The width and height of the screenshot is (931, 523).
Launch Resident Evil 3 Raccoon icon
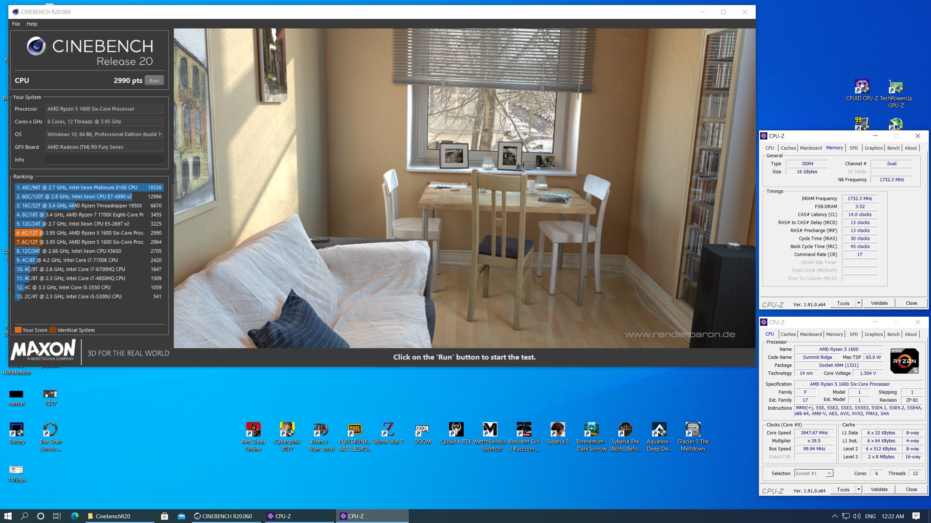[524, 437]
